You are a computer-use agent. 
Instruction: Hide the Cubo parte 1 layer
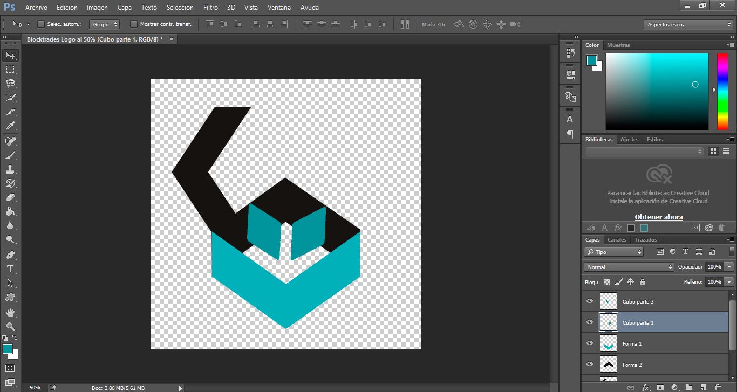point(590,322)
